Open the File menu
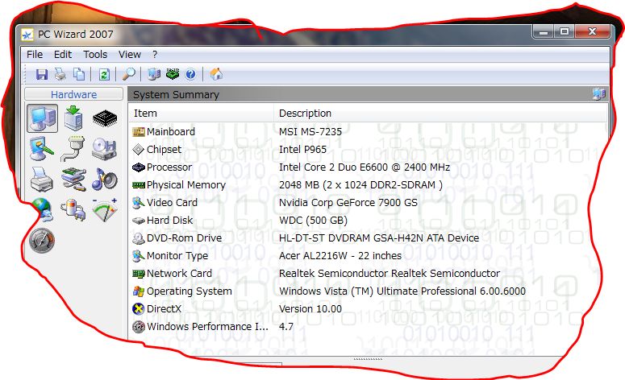 [35, 54]
